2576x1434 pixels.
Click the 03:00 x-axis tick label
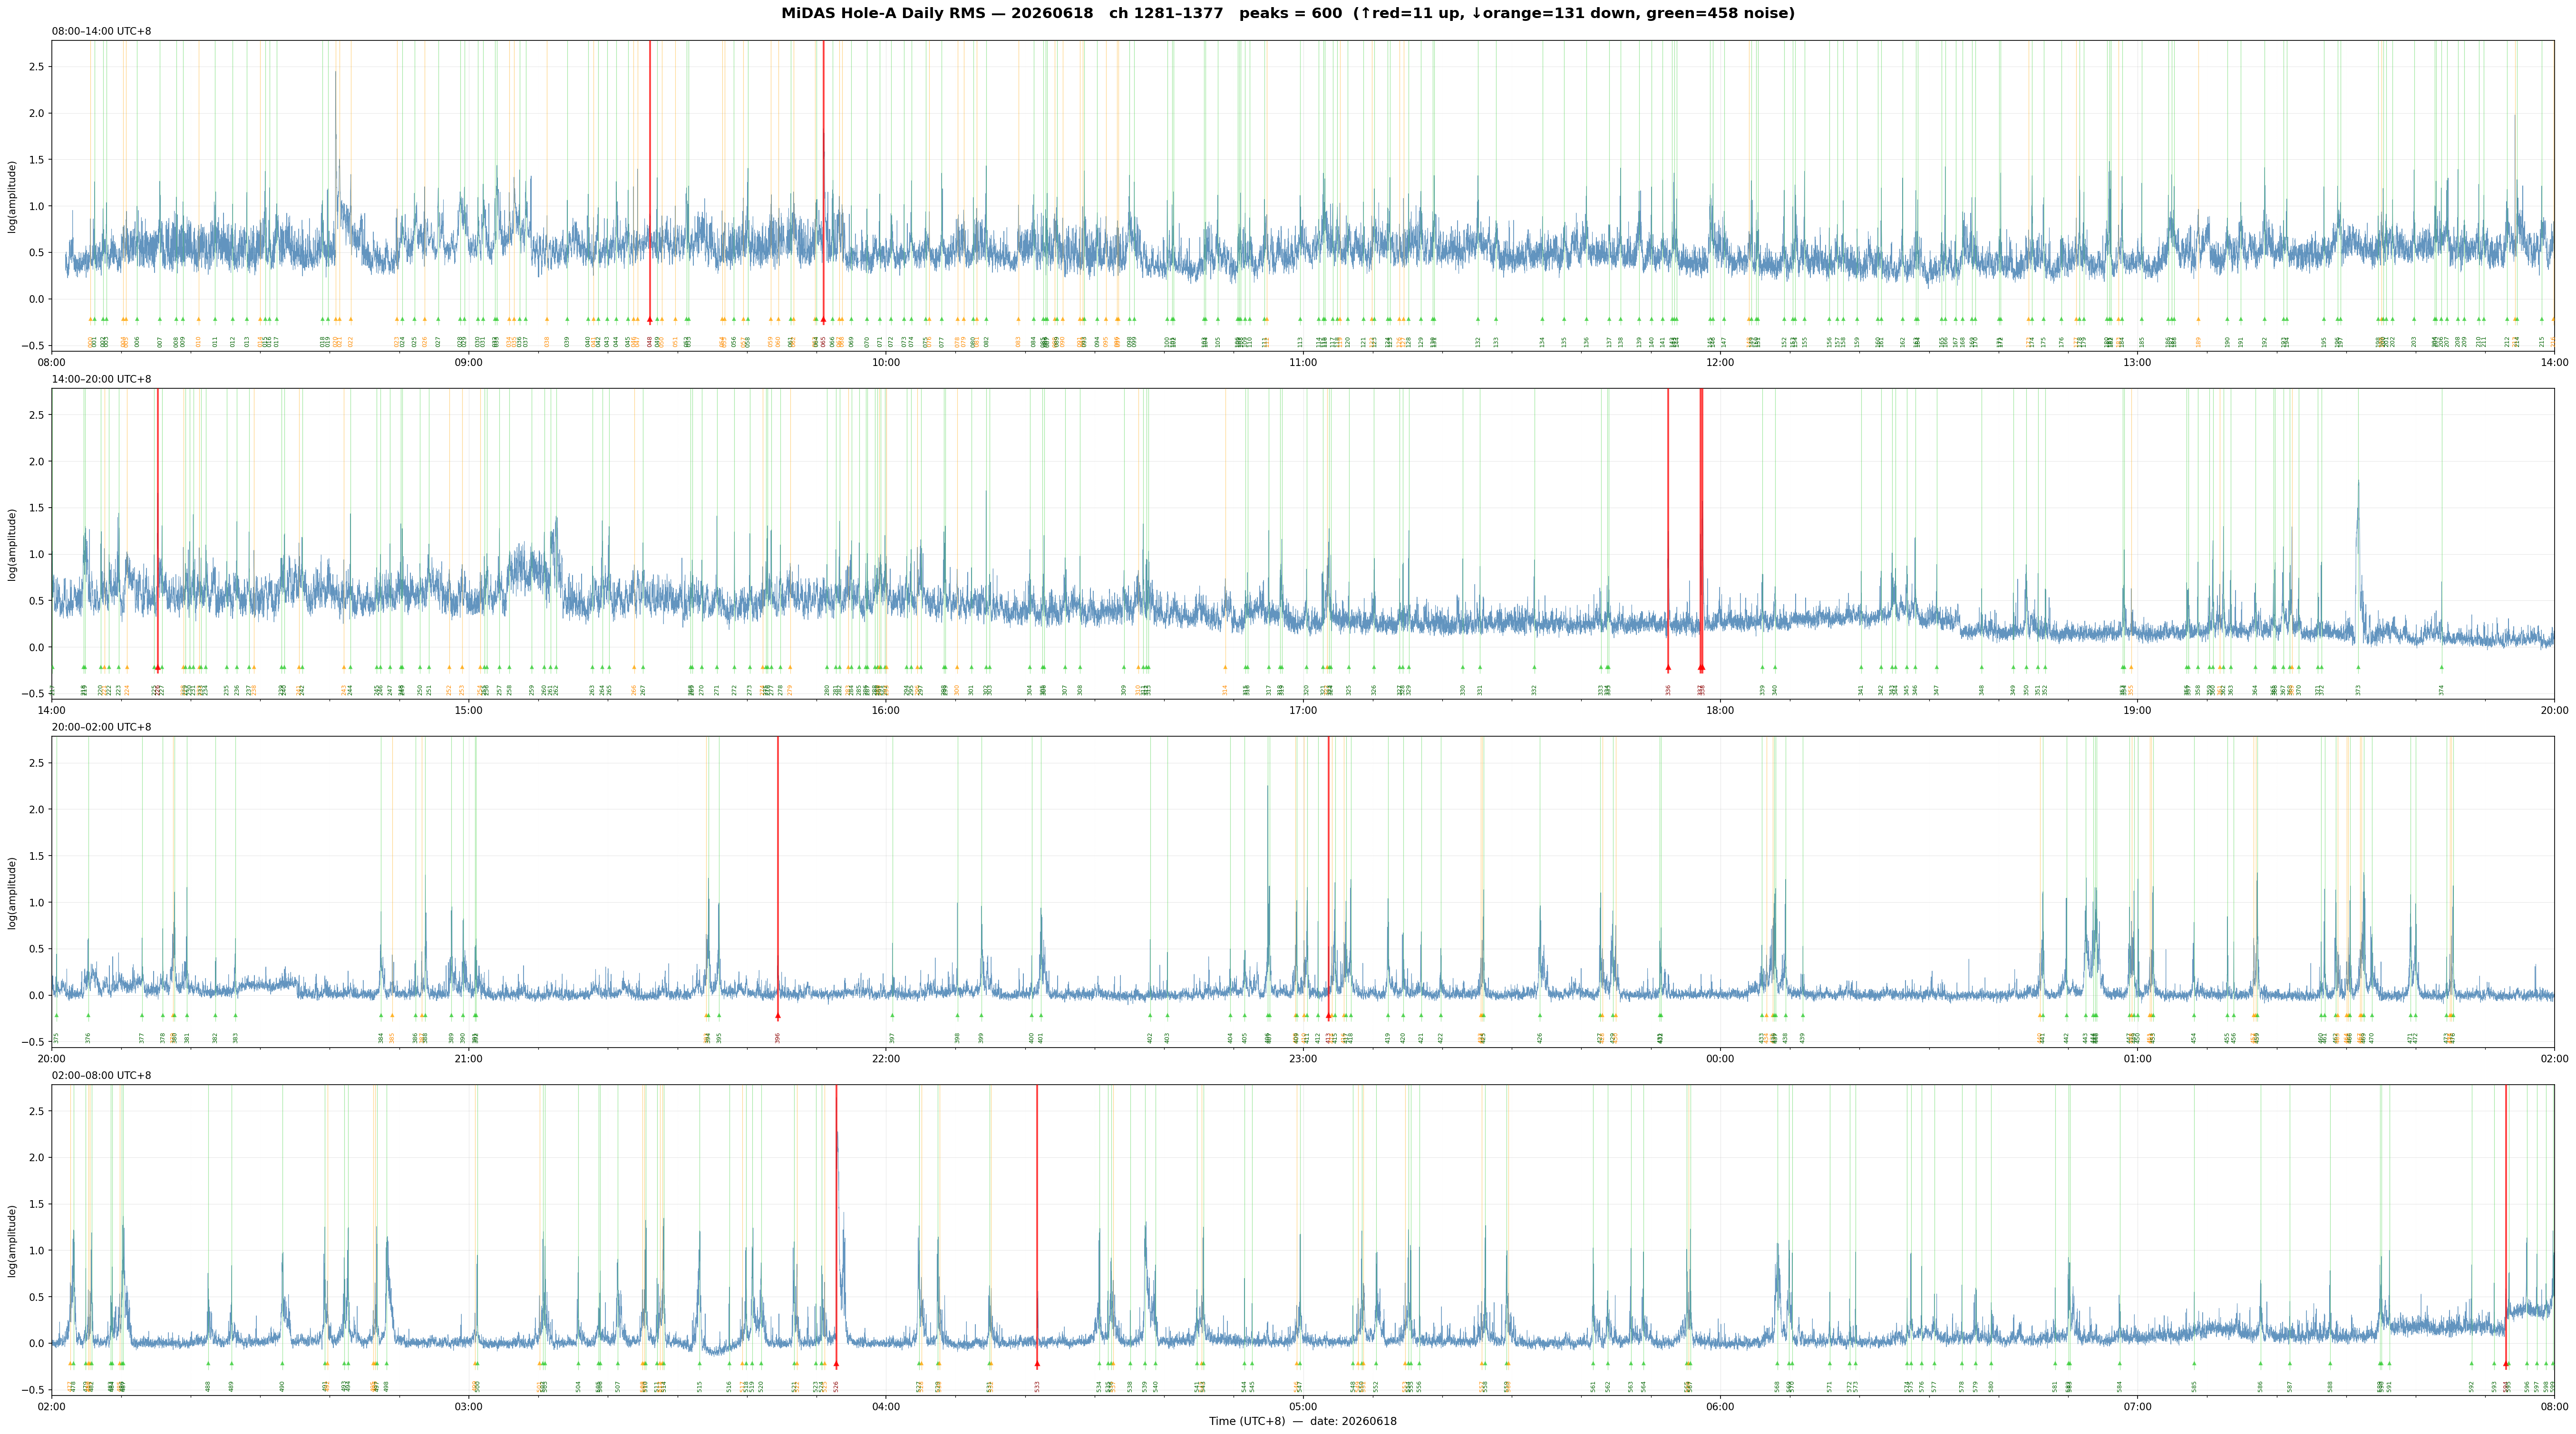pos(469,1407)
